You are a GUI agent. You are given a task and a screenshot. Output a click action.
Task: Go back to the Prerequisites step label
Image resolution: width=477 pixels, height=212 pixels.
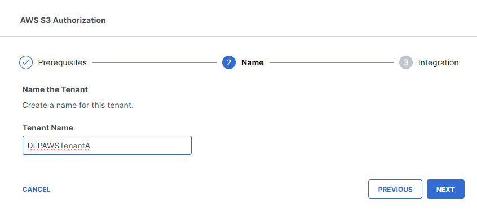click(x=63, y=62)
